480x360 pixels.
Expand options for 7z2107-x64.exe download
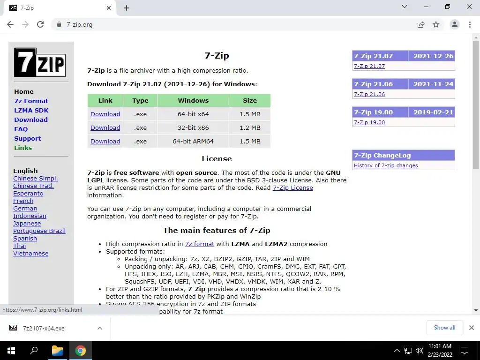coord(100,328)
